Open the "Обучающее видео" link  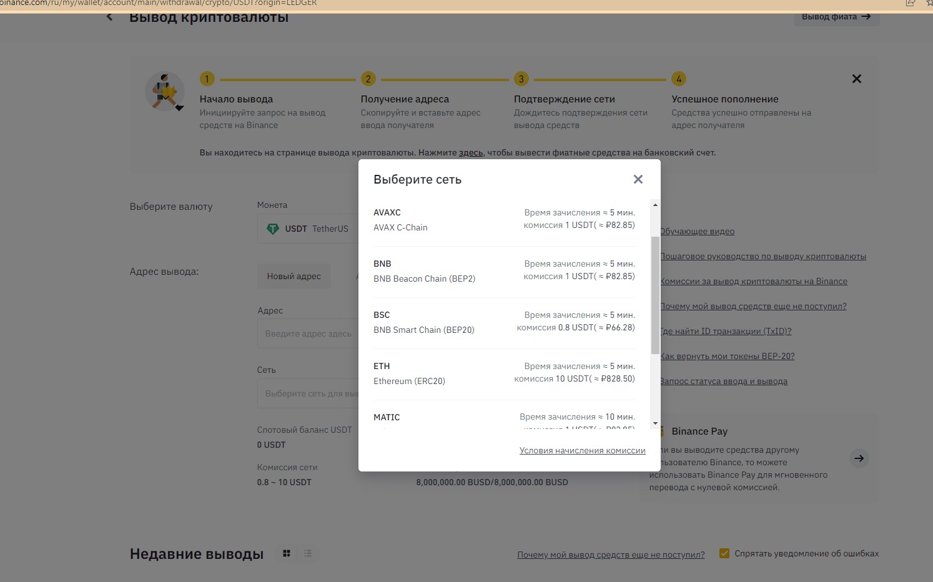698,231
